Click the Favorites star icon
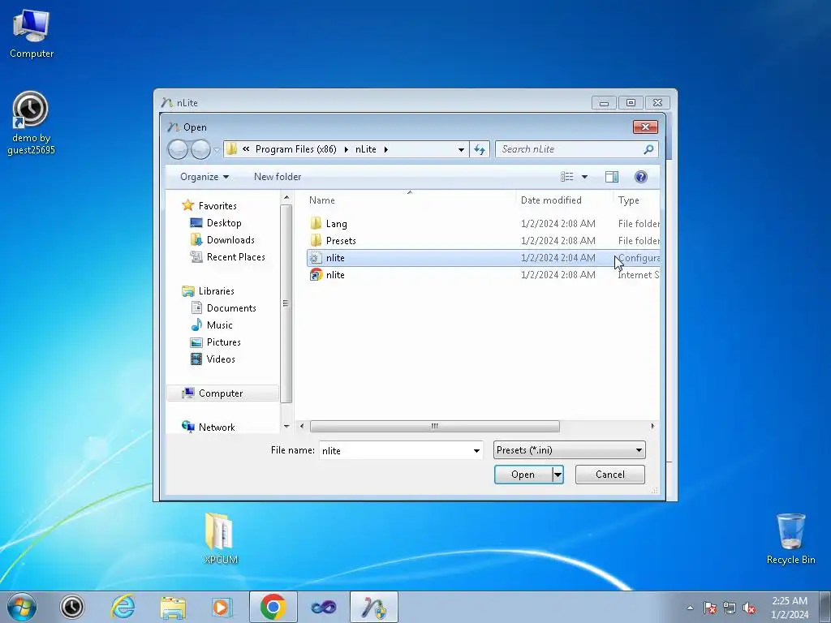831x623 pixels. [x=187, y=205]
